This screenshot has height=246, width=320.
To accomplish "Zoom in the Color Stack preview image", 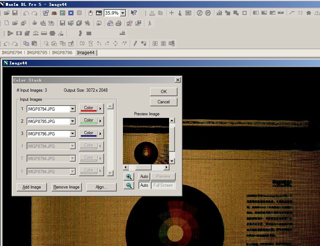I will point(129,176).
